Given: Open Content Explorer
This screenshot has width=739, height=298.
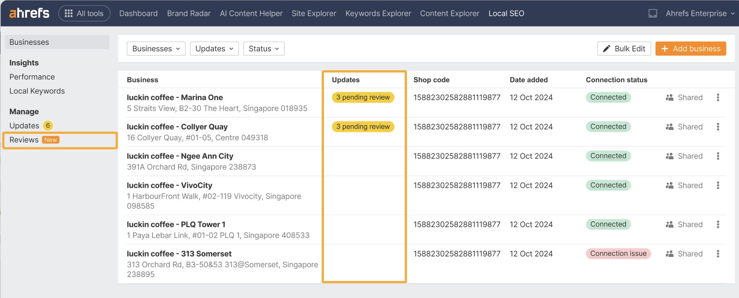Looking at the screenshot, I should point(450,13).
